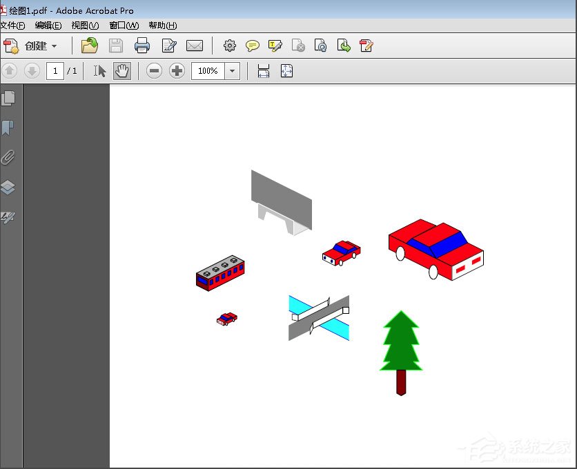Open the Attachments paperclip panel

8,158
